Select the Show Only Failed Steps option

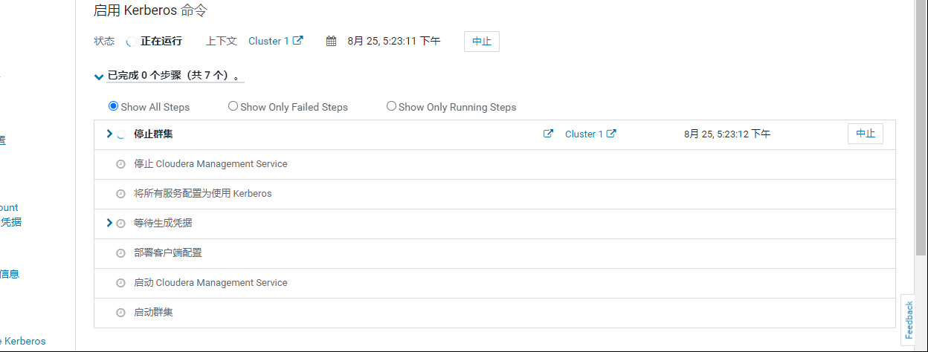click(x=233, y=106)
